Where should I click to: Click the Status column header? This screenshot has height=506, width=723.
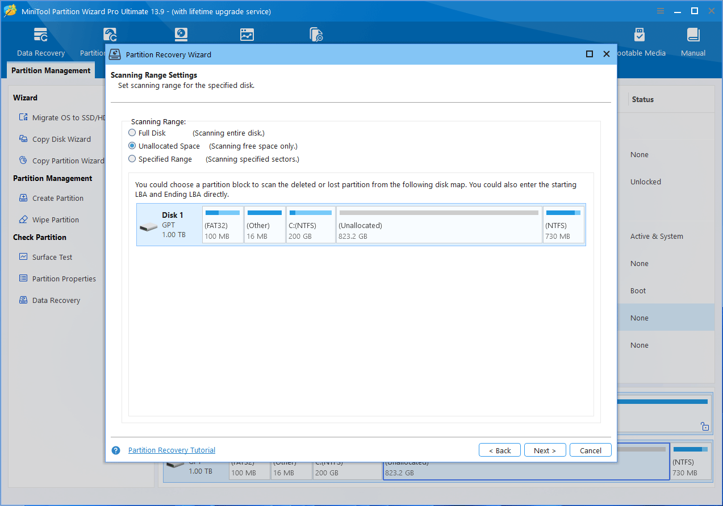click(x=642, y=99)
